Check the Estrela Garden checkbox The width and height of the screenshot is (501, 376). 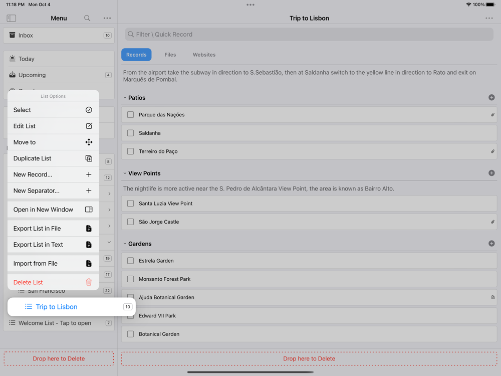[130, 261]
